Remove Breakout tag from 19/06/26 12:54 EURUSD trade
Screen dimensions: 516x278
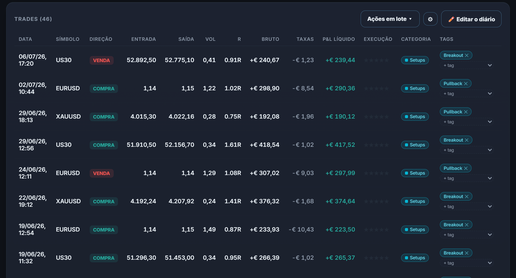tap(467, 225)
